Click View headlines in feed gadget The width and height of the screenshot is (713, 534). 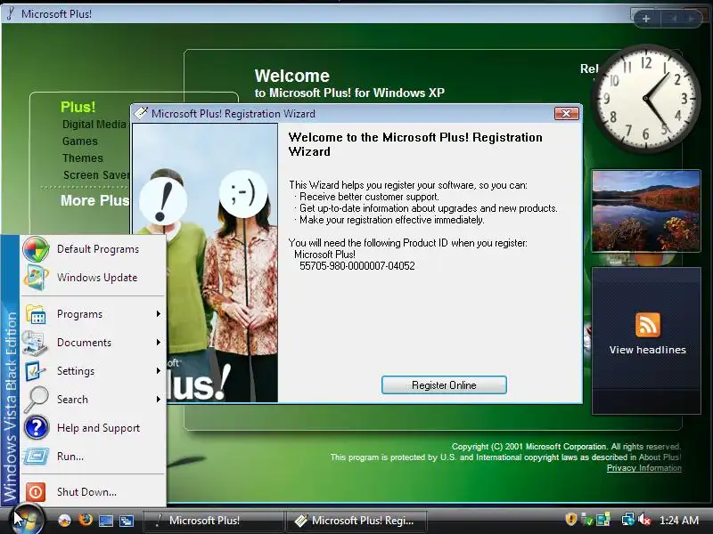point(648,350)
